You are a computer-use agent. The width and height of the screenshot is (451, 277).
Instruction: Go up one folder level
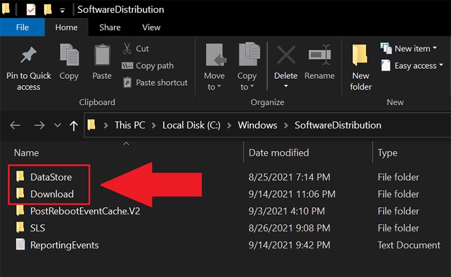pos(73,126)
